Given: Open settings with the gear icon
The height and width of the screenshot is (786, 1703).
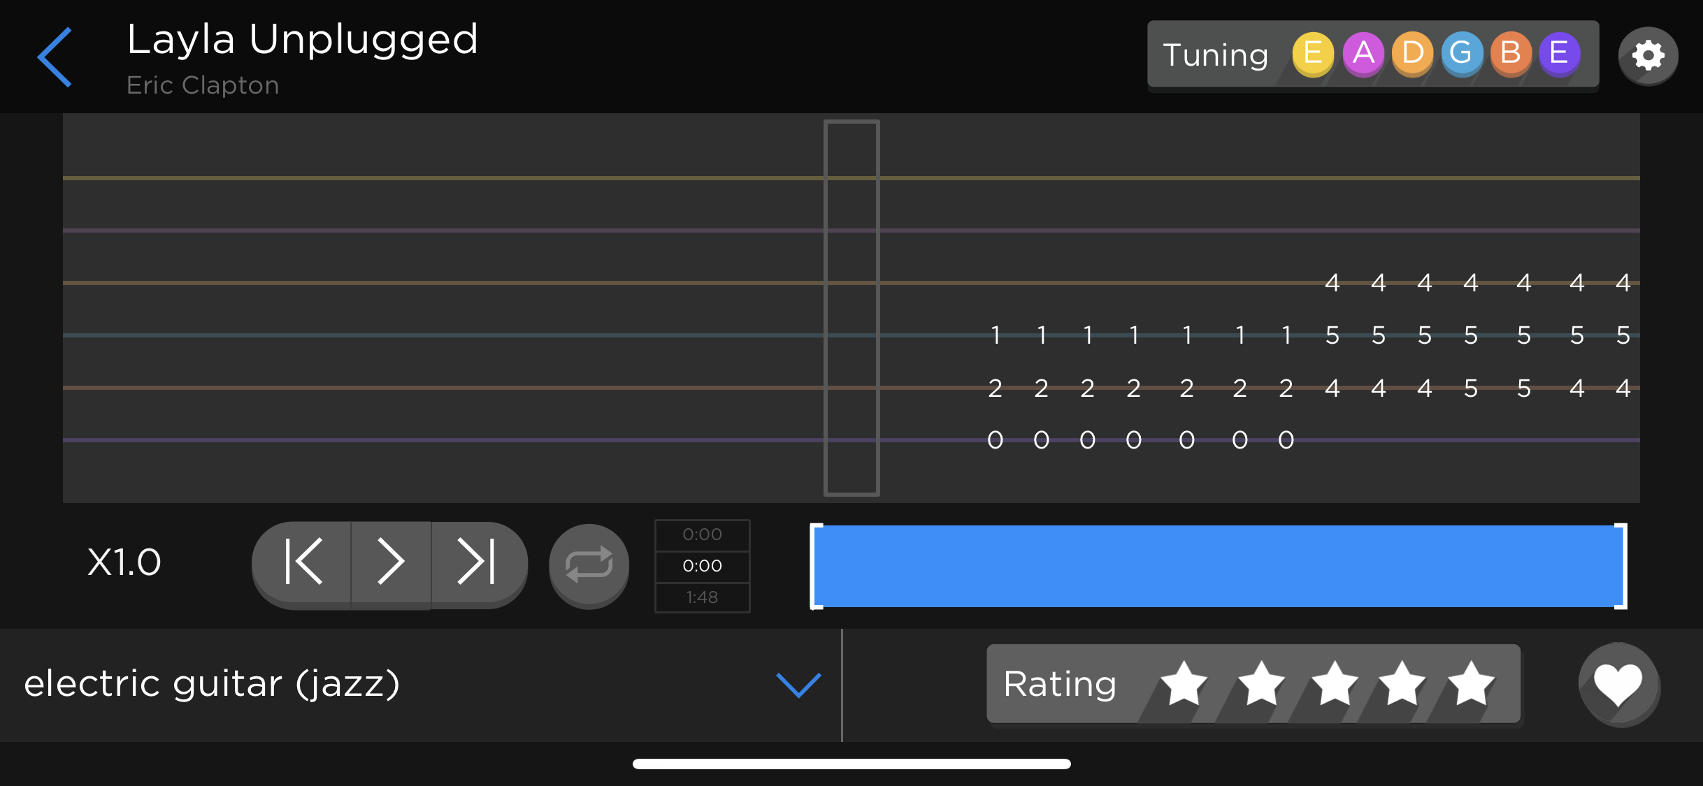Looking at the screenshot, I should click(1648, 55).
